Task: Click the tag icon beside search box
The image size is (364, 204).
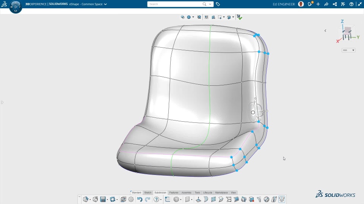Action: 218,4
